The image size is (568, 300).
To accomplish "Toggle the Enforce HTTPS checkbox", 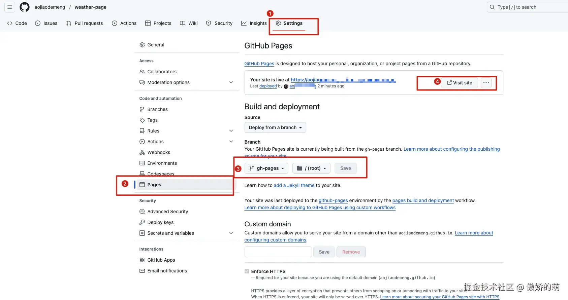I will [x=247, y=271].
